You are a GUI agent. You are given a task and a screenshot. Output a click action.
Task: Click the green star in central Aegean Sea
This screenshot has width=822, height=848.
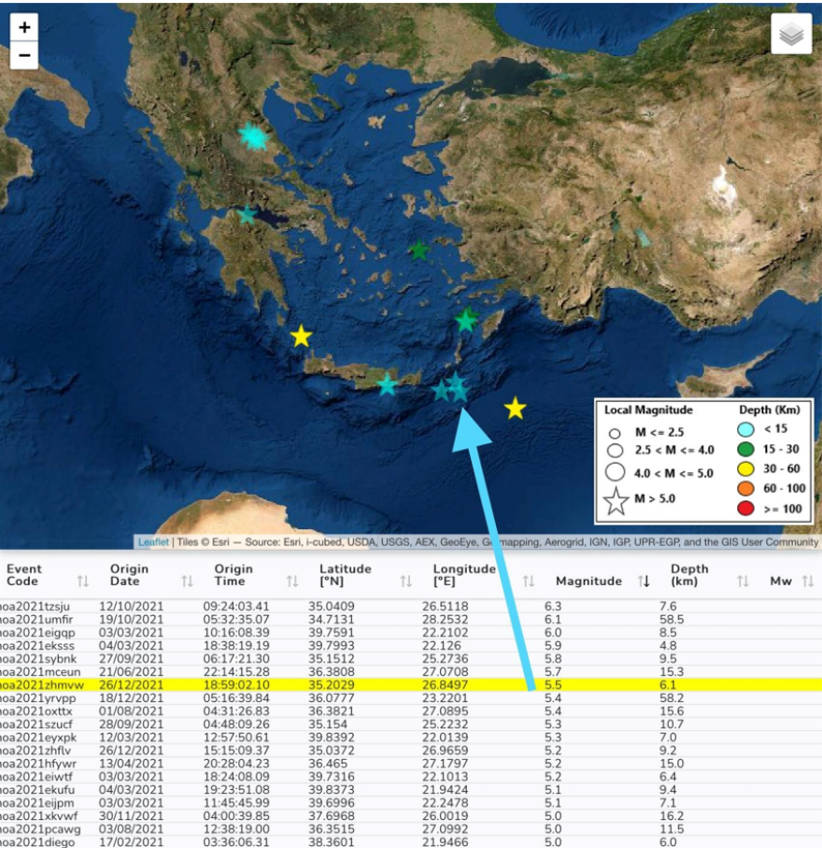pyautogui.click(x=419, y=251)
